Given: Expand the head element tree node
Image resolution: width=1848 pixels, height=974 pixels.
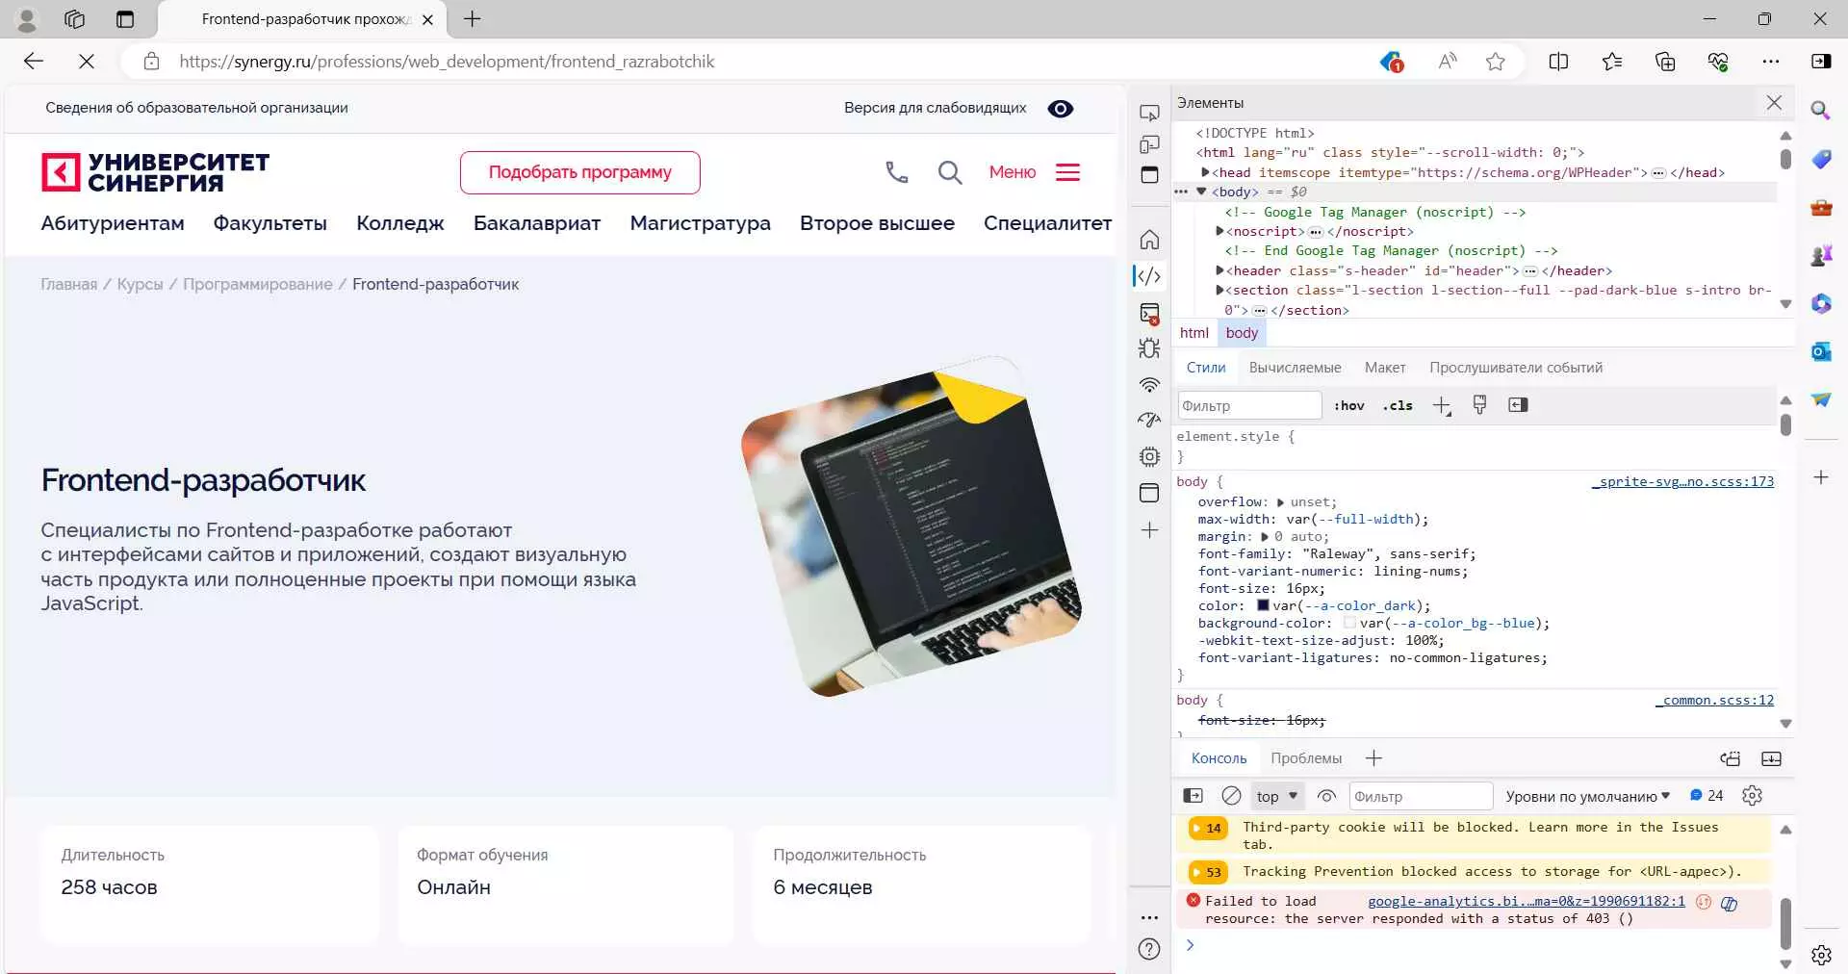Looking at the screenshot, I should pos(1205,172).
